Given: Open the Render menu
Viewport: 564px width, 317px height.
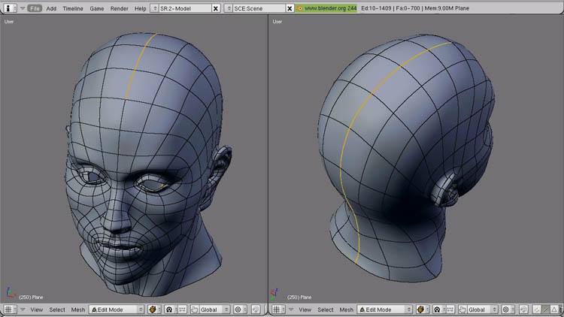Looking at the screenshot, I should [x=119, y=8].
